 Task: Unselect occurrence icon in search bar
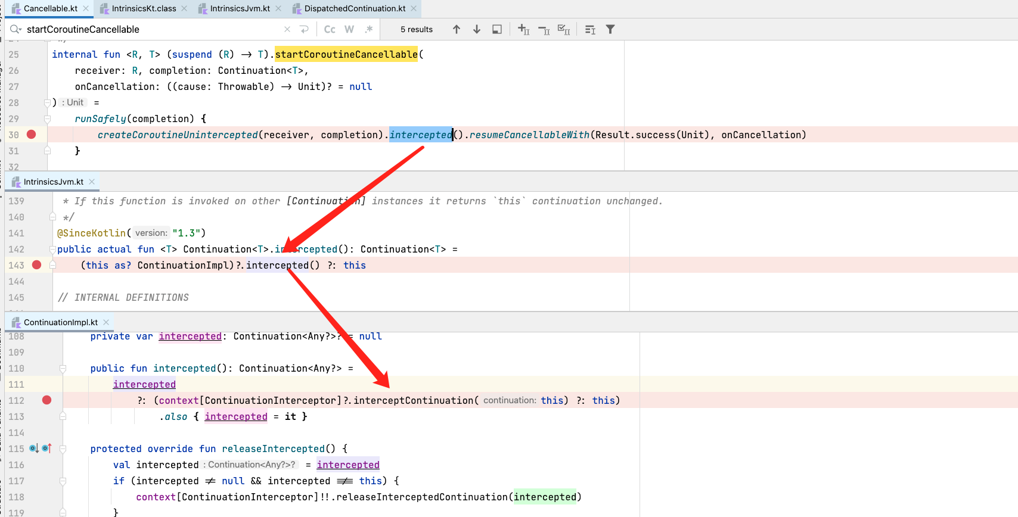544,29
